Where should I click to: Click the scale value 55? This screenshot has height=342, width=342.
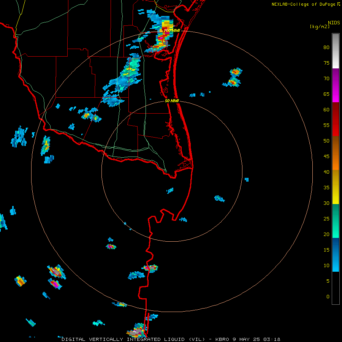point(326,125)
